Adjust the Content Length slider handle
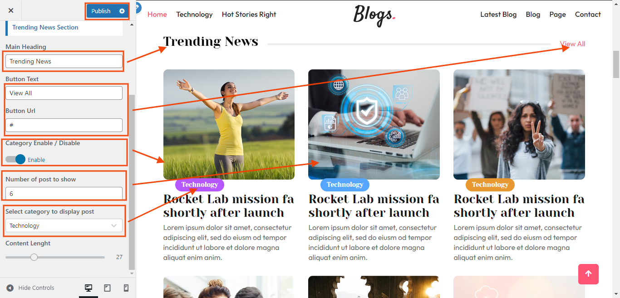The width and height of the screenshot is (620, 298). point(34,257)
